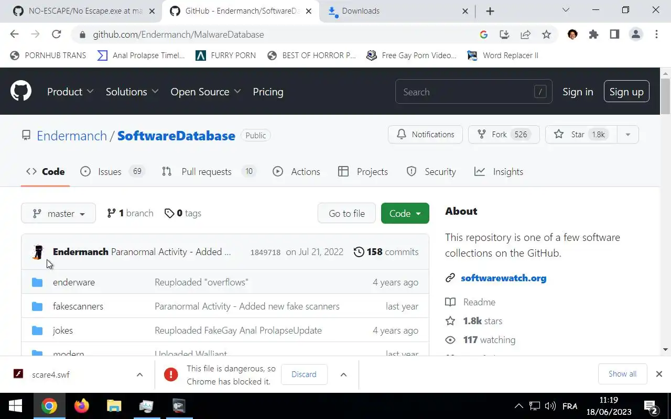The image size is (671, 419).
Task: Click the install app icon in address bar
Action: [x=504, y=35]
